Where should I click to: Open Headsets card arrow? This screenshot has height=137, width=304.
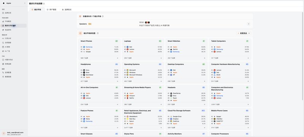pos(204,104)
